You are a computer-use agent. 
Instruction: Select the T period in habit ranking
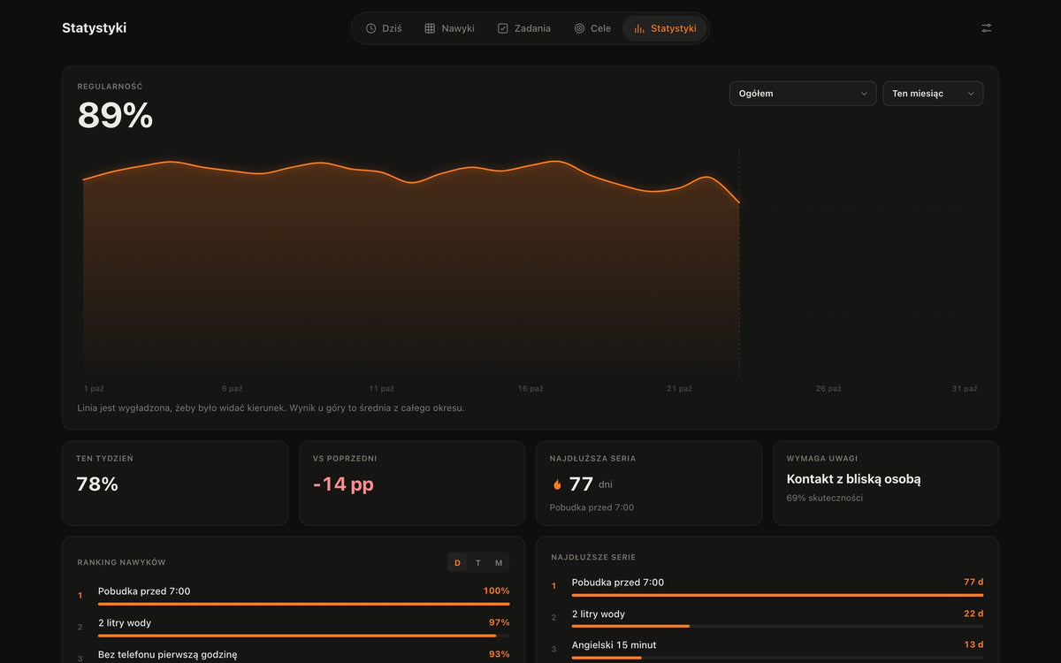478,563
